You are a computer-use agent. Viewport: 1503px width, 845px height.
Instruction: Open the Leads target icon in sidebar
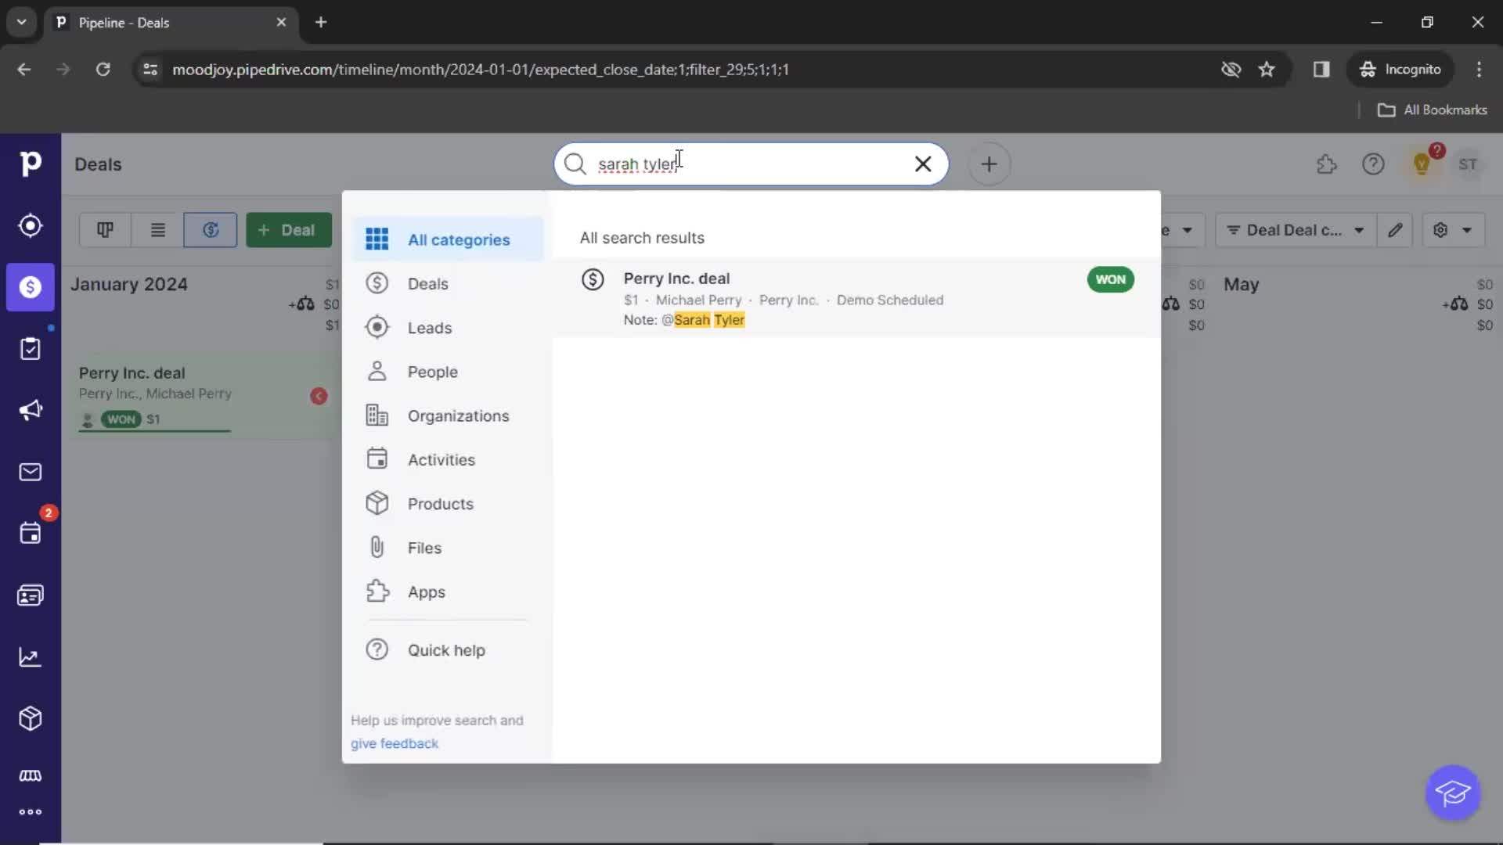click(31, 226)
